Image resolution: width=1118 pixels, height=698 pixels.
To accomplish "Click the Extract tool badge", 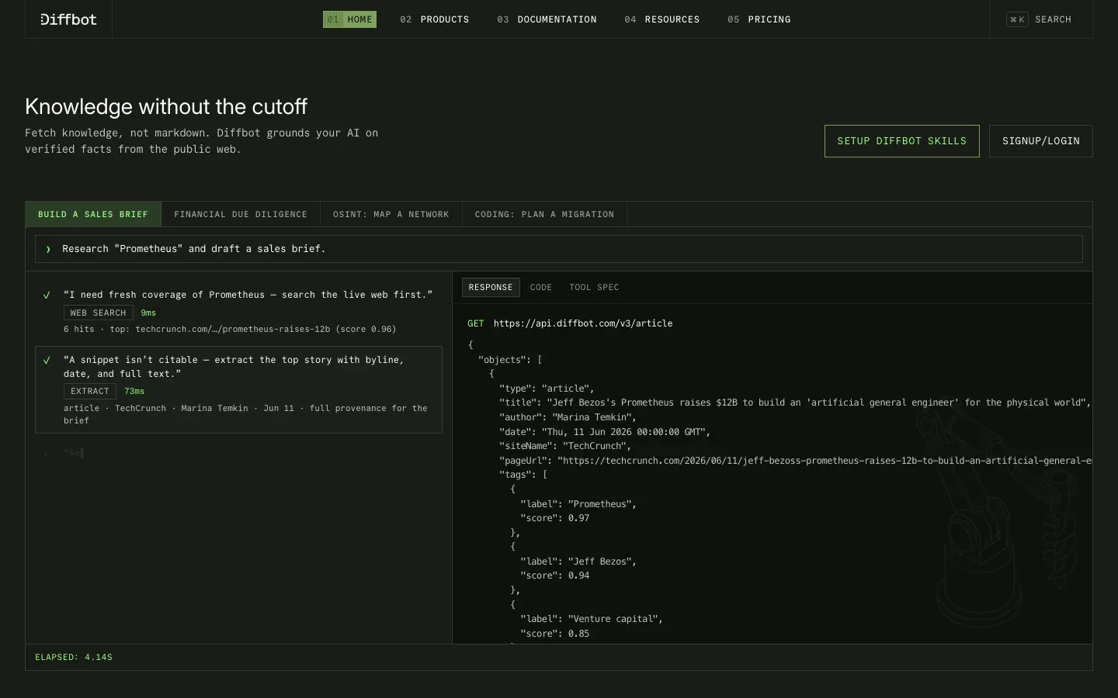I will point(90,391).
